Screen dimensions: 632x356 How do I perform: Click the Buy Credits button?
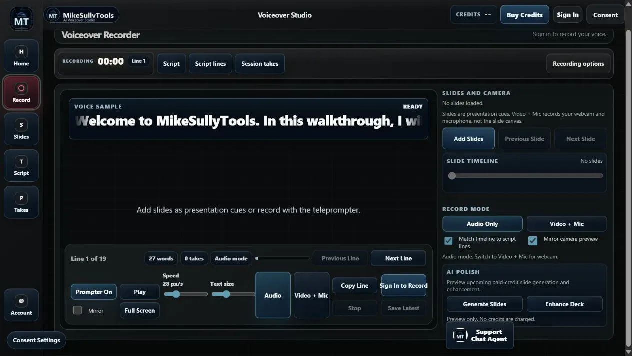click(524, 15)
